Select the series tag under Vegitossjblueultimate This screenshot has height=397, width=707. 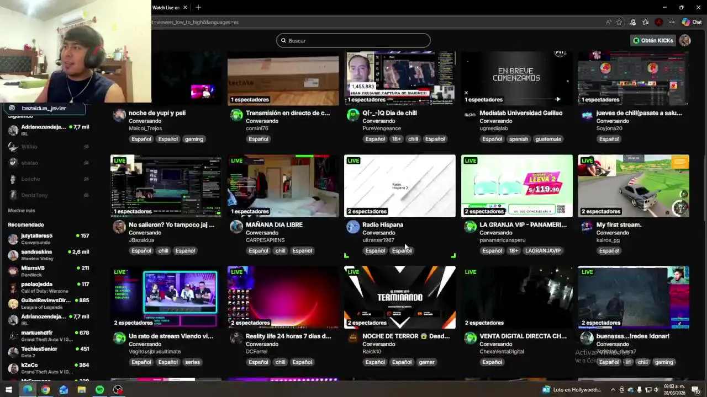[x=193, y=362]
